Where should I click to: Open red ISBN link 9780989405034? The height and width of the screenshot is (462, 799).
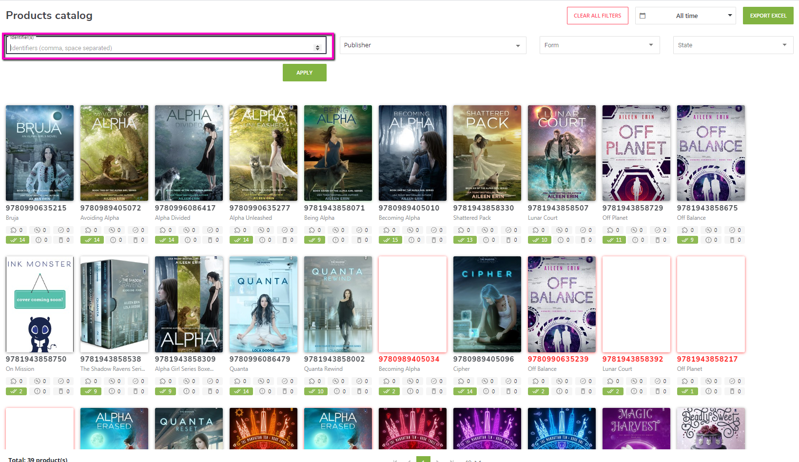409,359
